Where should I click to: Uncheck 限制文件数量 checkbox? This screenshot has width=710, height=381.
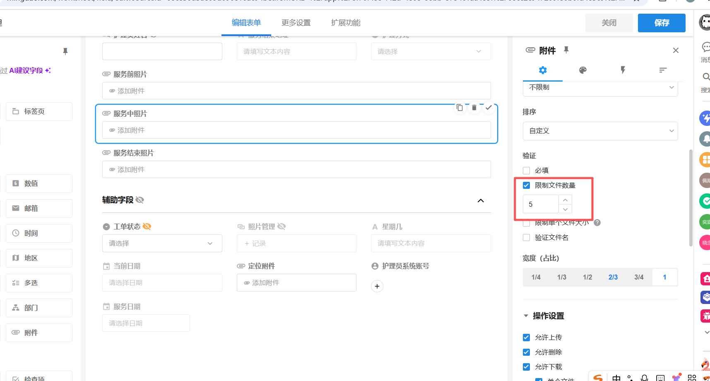527,186
